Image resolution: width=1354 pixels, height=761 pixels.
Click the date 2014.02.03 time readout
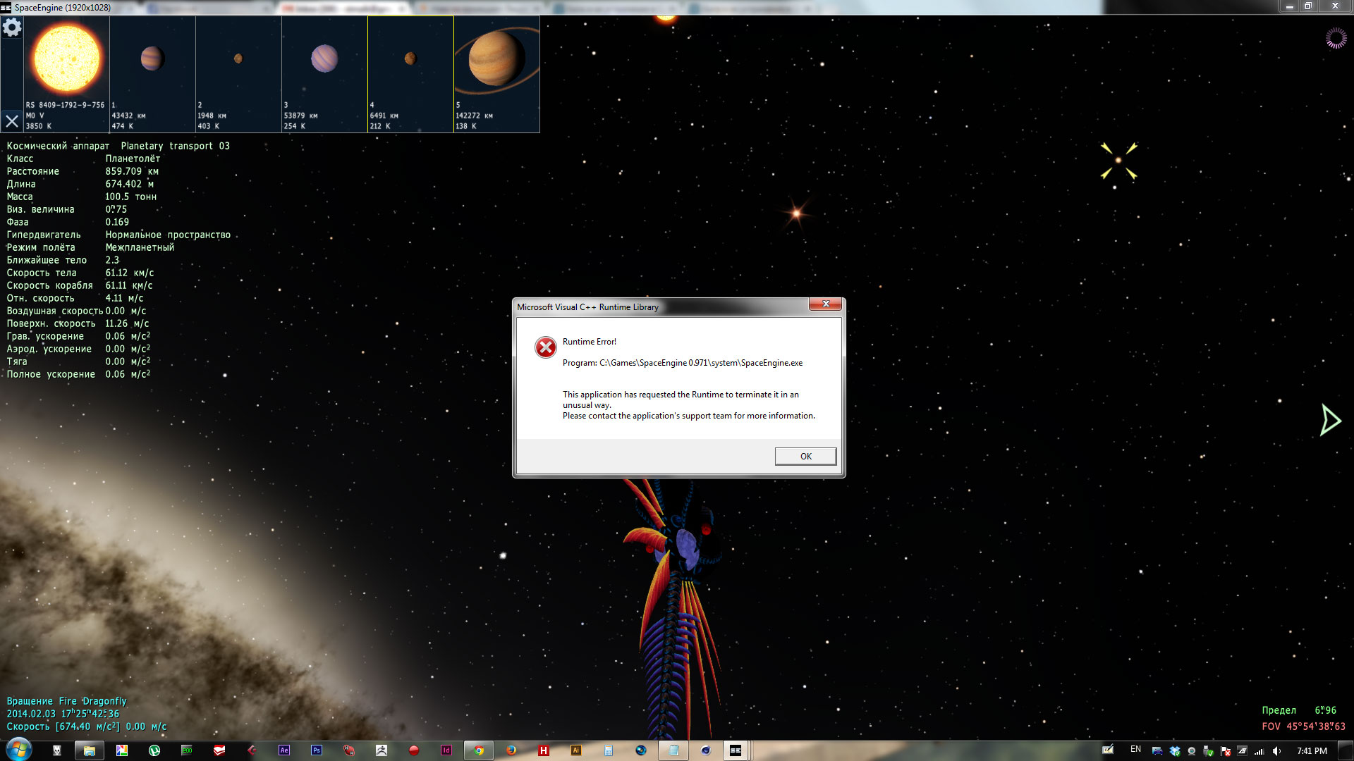[63, 714]
